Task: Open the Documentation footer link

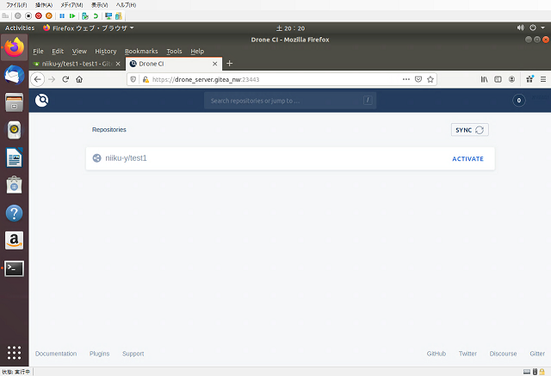Action: point(56,354)
